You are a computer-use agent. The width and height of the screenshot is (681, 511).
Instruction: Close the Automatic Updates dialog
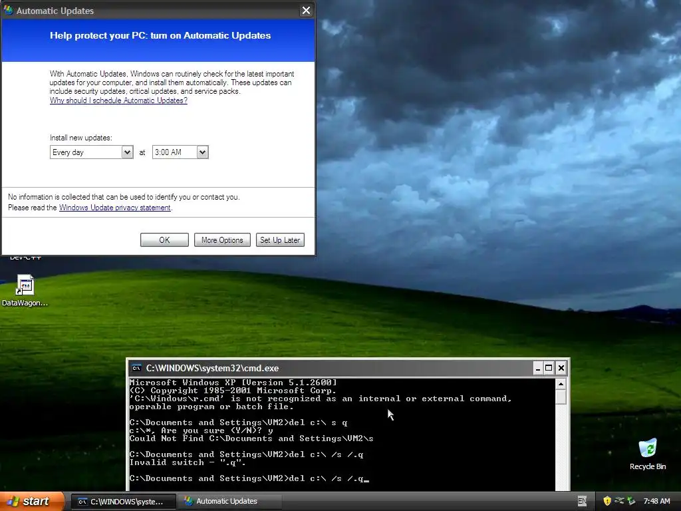pos(306,11)
